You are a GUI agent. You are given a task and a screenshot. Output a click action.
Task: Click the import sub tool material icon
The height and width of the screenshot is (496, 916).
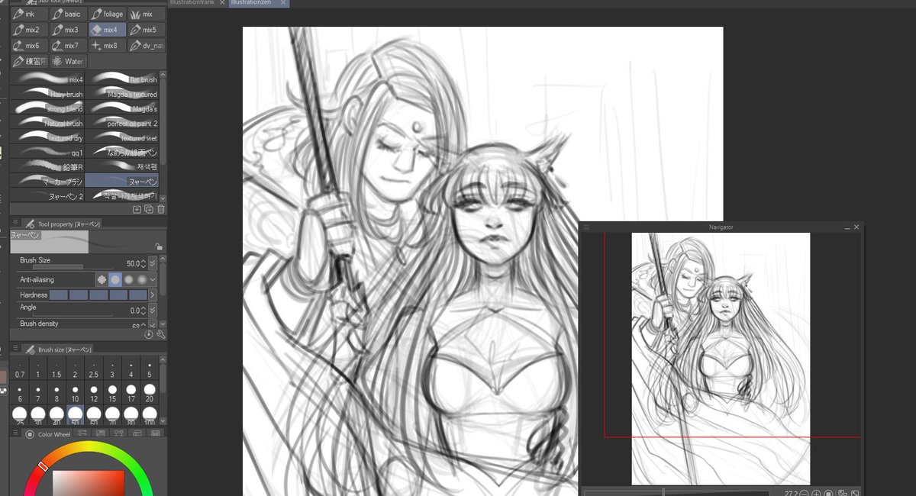point(137,209)
